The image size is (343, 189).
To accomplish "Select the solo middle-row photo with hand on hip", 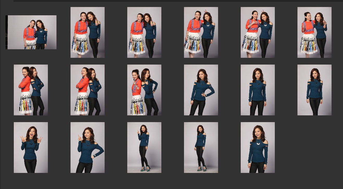I will [x=201, y=90].
